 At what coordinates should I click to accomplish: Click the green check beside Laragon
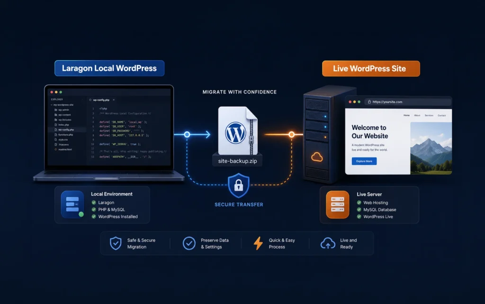pos(94,203)
